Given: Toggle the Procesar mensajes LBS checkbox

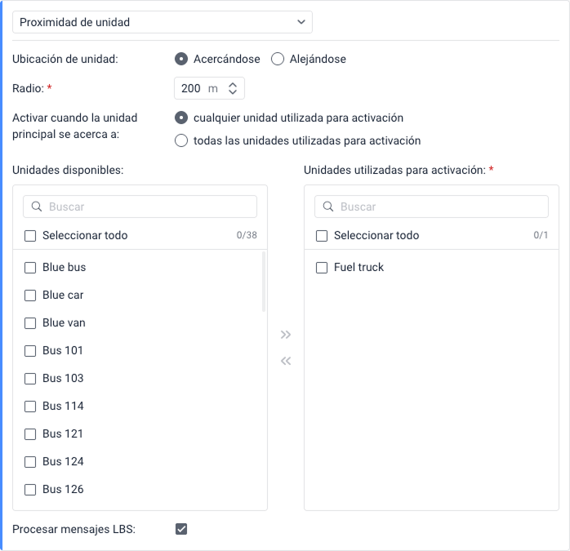Looking at the screenshot, I should tap(181, 529).
